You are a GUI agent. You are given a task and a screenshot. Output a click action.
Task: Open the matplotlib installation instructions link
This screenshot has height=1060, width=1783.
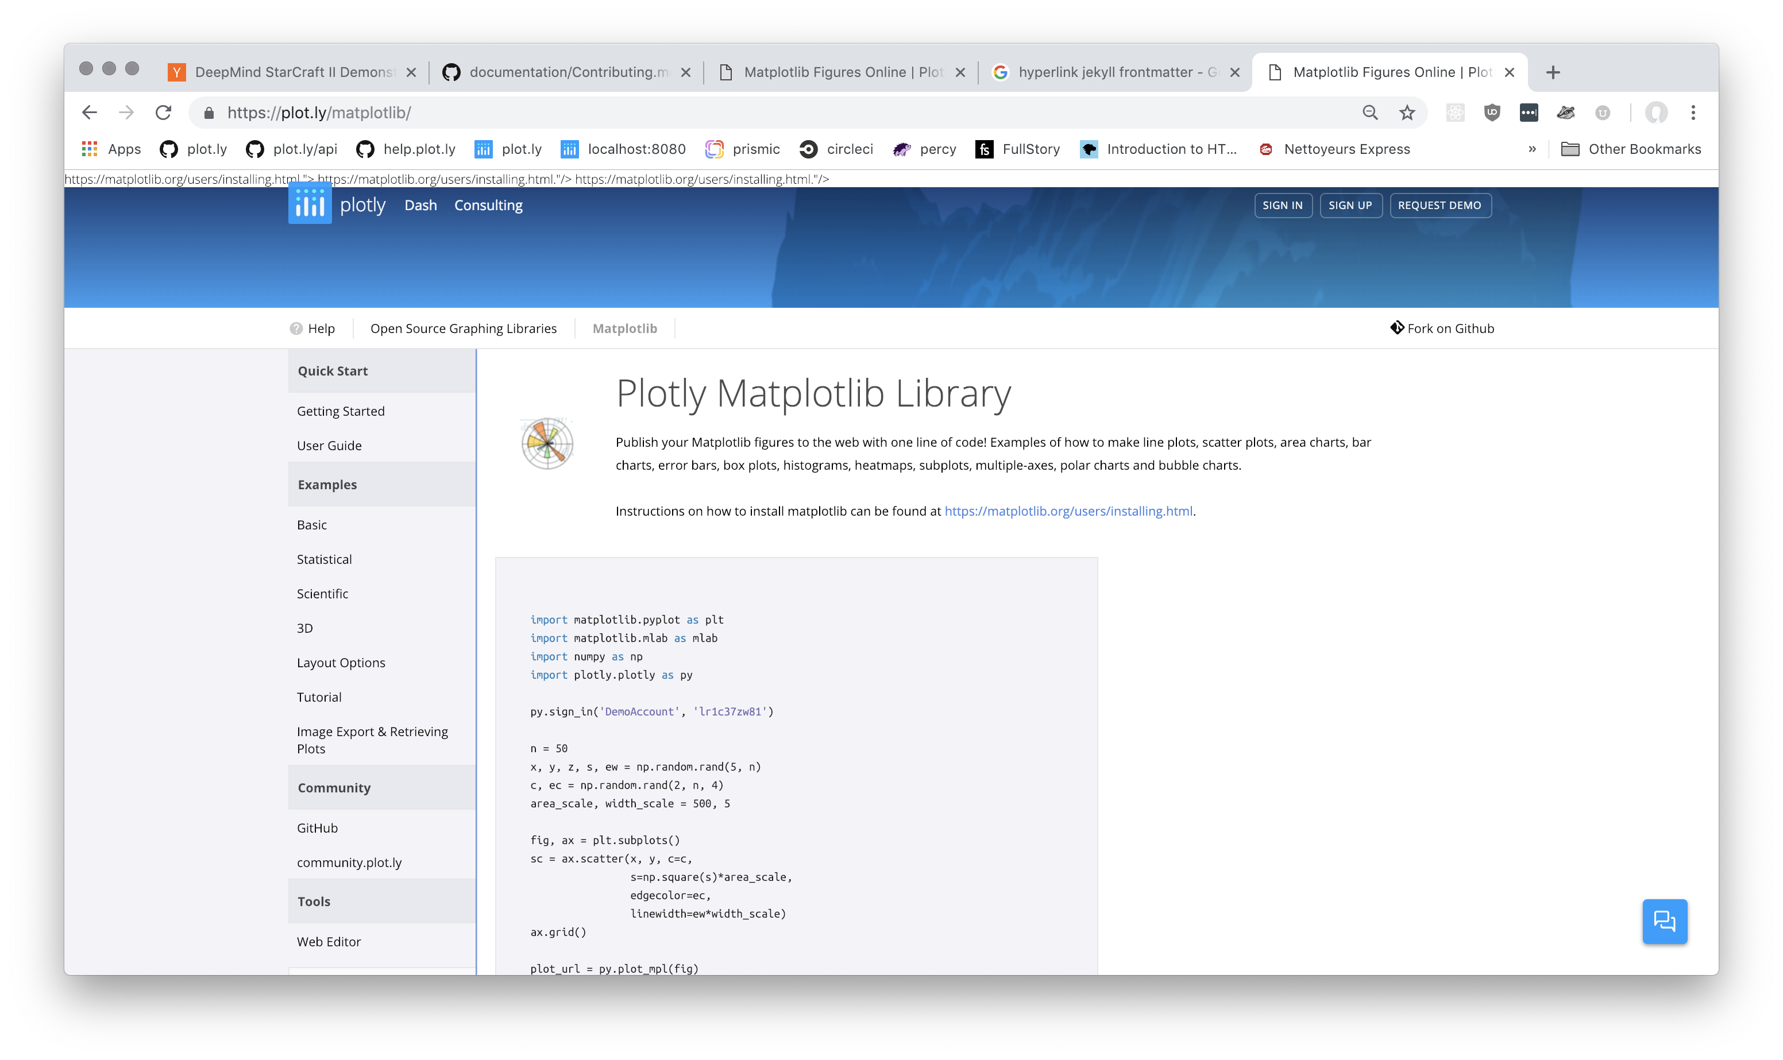[x=1067, y=510]
